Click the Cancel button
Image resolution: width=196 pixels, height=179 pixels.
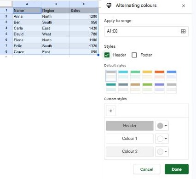[x=146, y=169]
